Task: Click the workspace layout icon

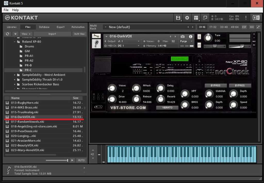Action: coord(196,18)
